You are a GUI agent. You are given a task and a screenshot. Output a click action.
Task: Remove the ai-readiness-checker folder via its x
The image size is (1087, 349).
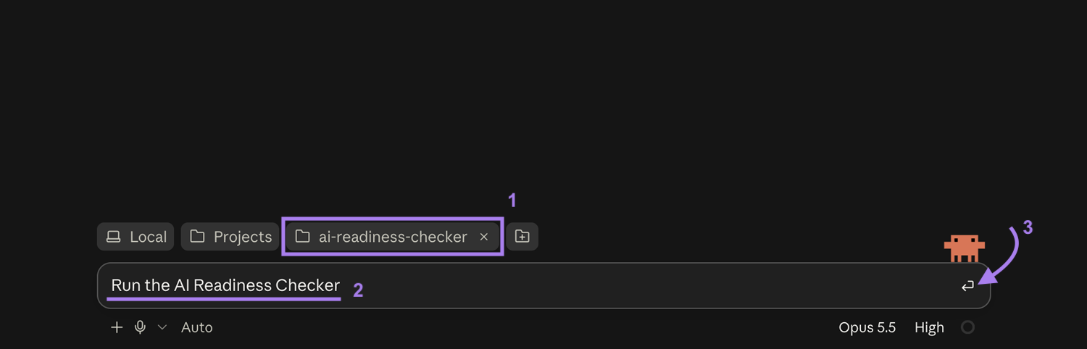click(484, 237)
